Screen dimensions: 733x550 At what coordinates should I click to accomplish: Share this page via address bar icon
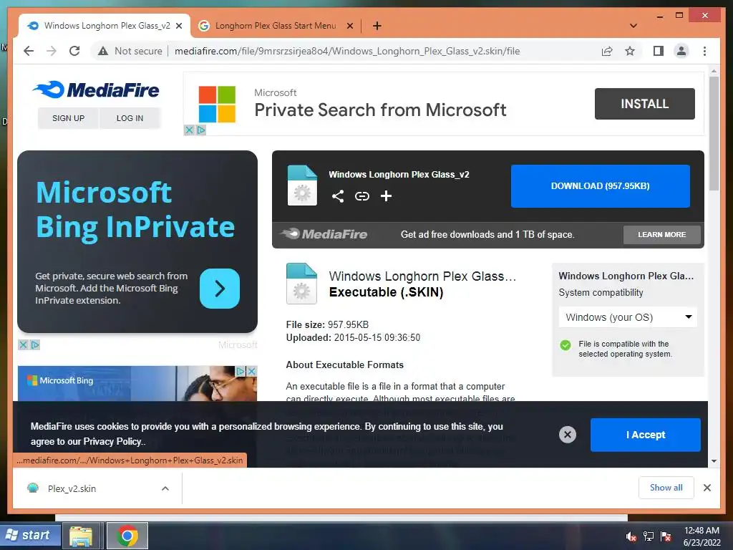point(607,51)
